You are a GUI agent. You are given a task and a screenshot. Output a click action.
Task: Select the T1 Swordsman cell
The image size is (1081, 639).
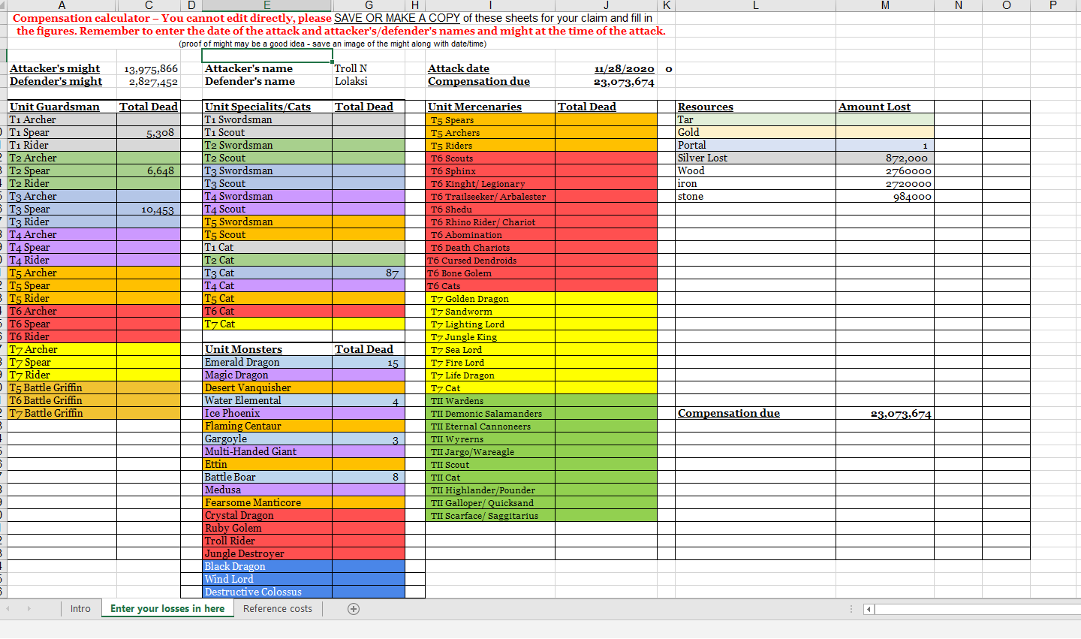click(267, 120)
